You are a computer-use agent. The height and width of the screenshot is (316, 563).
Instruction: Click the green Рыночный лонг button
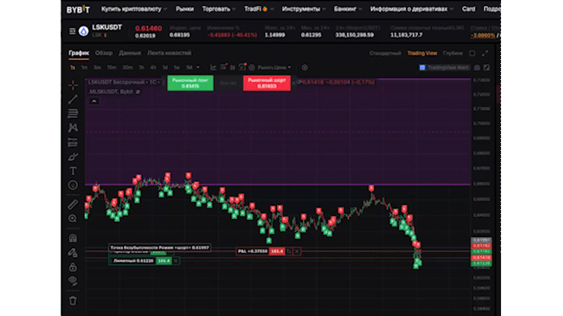pos(191,83)
